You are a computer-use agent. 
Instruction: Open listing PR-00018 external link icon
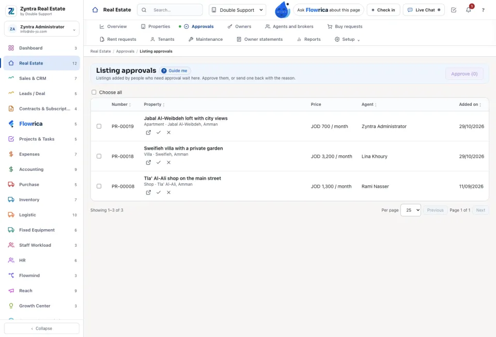[148, 163]
